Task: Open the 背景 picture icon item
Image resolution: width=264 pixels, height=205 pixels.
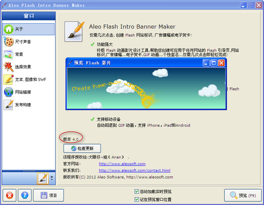Action: pyautogui.click(x=8, y=54)
